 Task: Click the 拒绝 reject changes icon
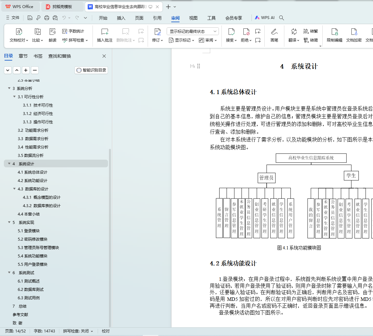click(246, 32)
